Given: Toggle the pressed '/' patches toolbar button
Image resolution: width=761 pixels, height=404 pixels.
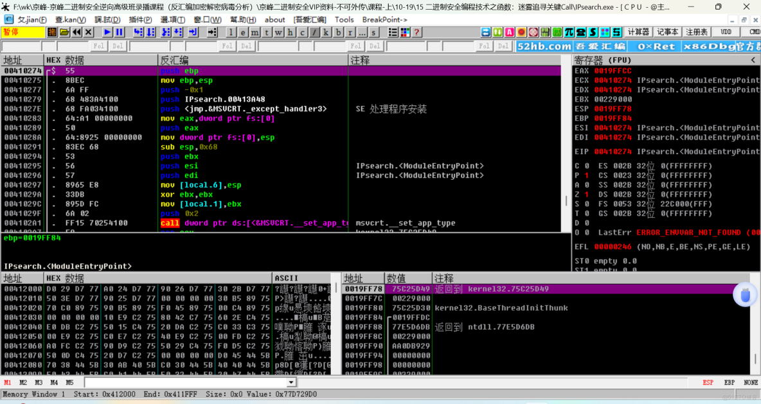Looking at the screenshot, I should click(x=314, y=33).
